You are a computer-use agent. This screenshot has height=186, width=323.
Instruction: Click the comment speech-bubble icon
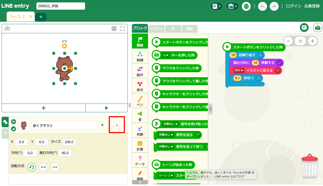coord(304,27)
